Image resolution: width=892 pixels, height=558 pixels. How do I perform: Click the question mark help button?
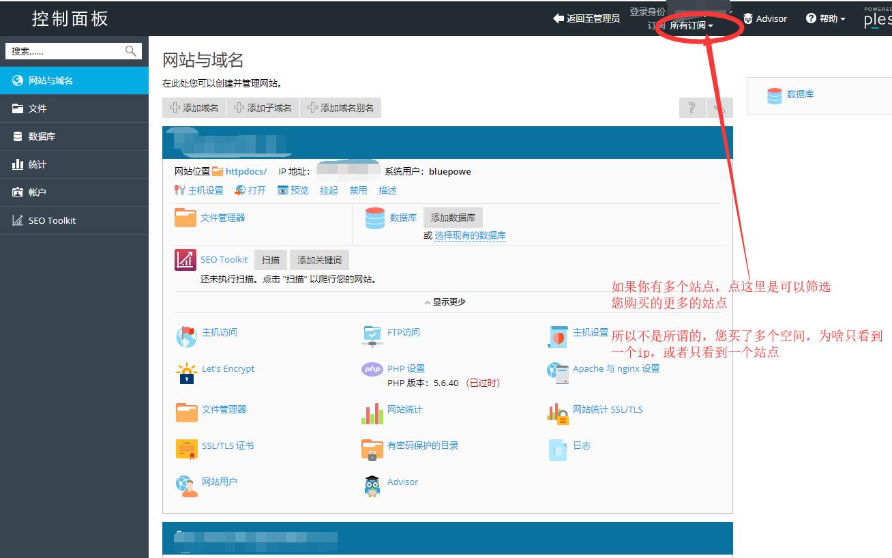(692, 108)
